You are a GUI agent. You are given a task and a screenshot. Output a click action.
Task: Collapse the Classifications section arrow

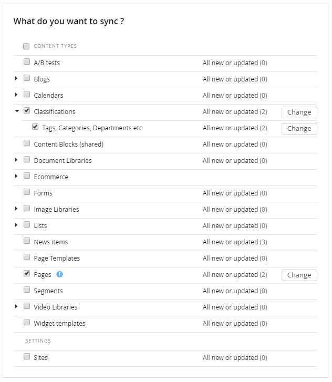click(17, 111)
